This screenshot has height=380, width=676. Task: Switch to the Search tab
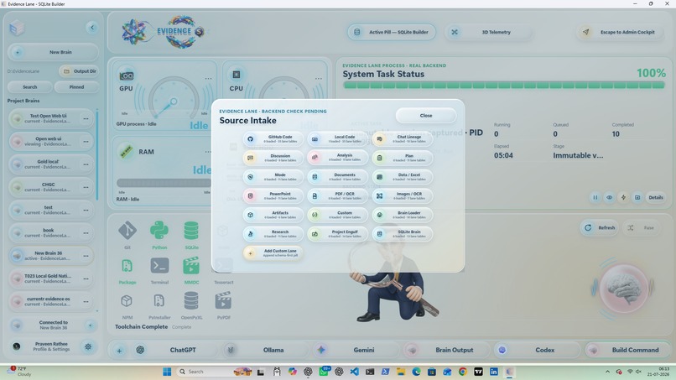(29, 87)
